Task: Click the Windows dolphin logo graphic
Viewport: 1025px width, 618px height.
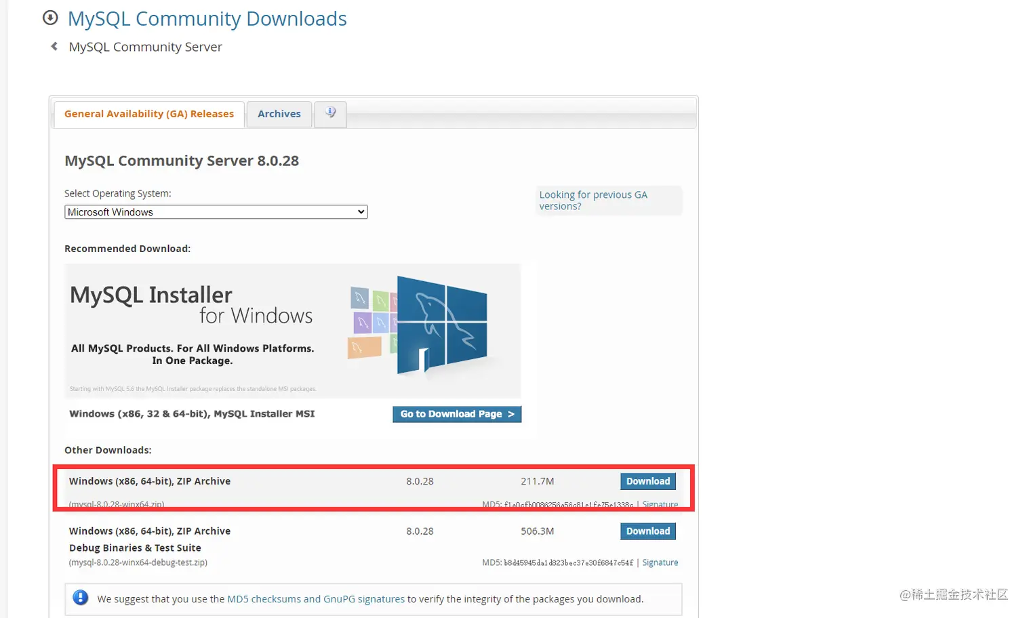Action: click(442, 325)
